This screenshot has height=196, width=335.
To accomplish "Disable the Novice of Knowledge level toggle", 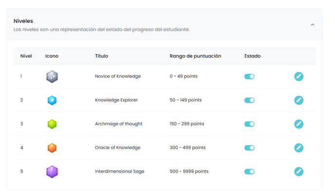I will (x=249, y=76).
